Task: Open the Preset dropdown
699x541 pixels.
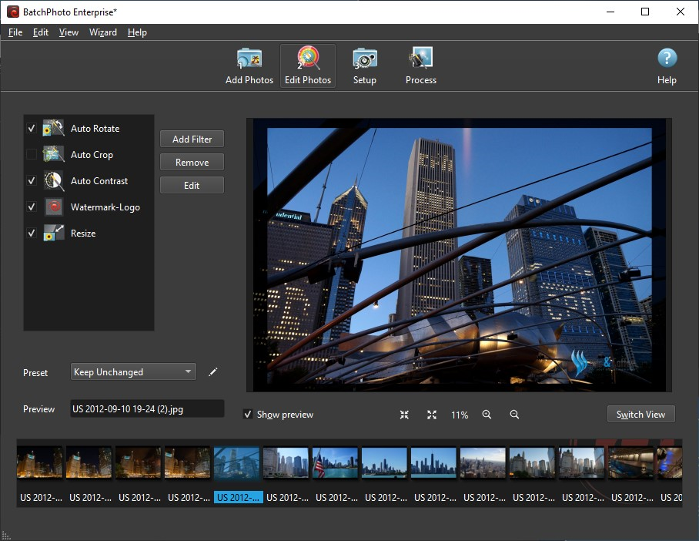Action: 132,372
